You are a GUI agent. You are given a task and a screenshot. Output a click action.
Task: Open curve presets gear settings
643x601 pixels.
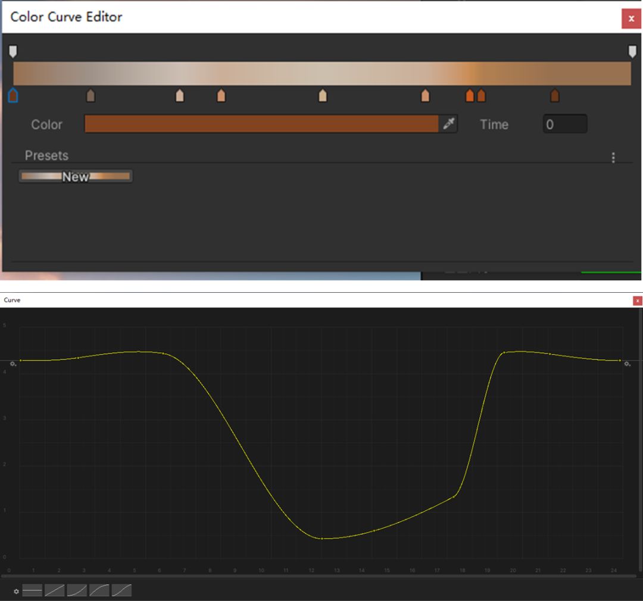pyautogui.click(x=16, y=591)
